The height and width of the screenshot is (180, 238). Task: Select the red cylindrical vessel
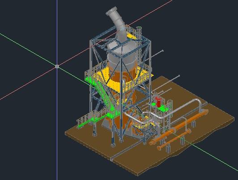(x=159, y=102)
